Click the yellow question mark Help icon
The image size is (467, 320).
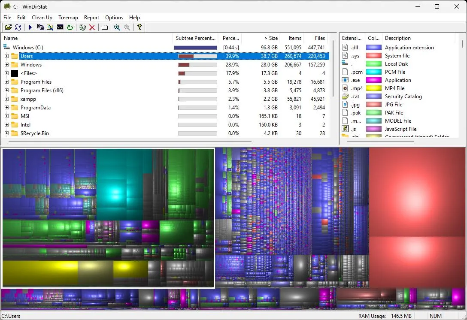click(x=139, y=27)
